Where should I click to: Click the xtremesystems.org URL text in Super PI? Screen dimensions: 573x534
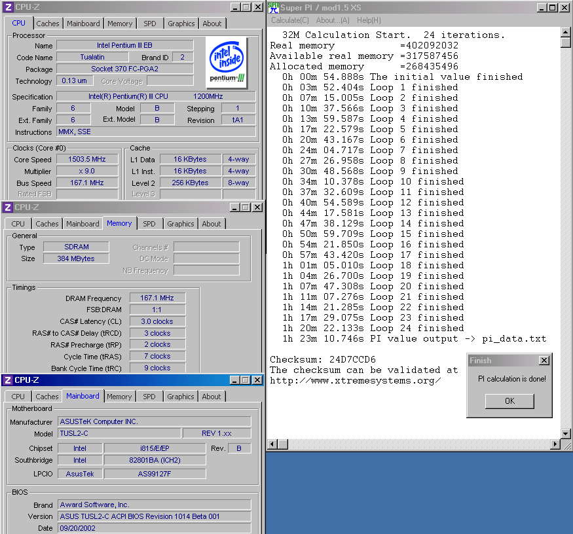355,381
